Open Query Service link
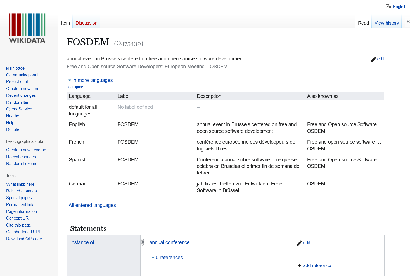Screen dimensions: 410x276 pos(19,109)
